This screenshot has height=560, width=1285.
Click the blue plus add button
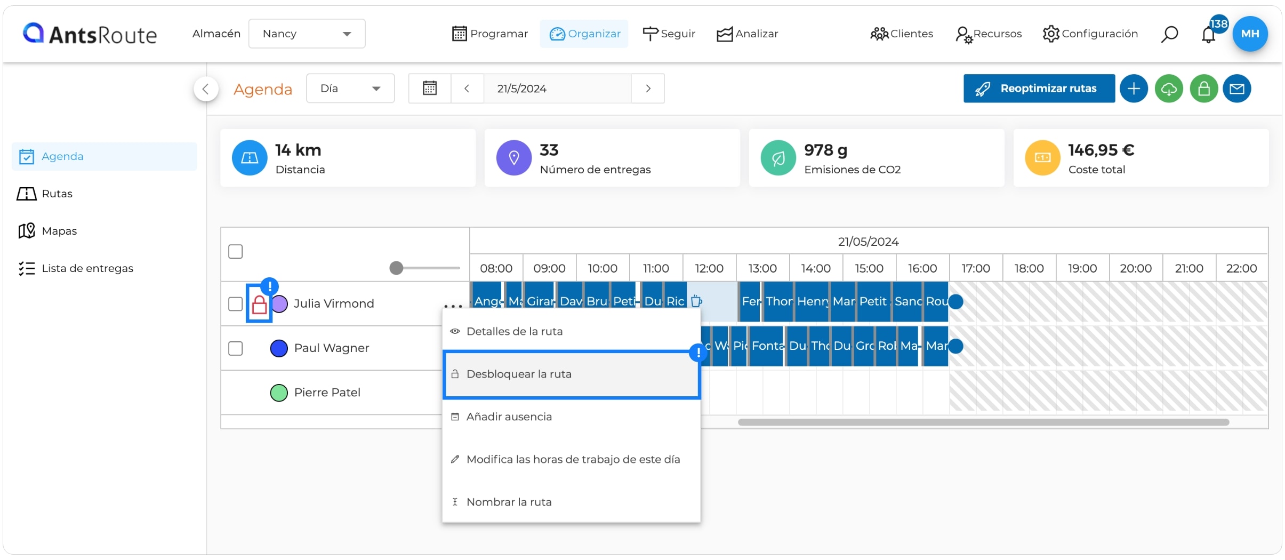tap(1134, 89)
